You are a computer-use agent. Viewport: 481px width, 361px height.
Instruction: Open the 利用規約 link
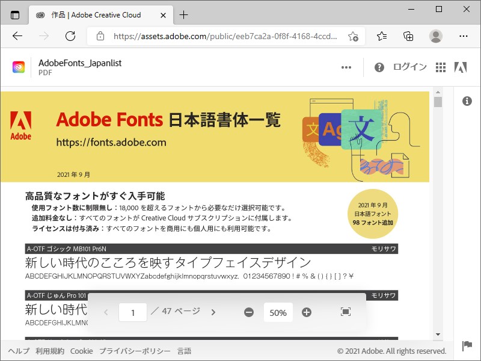[50, 350]
